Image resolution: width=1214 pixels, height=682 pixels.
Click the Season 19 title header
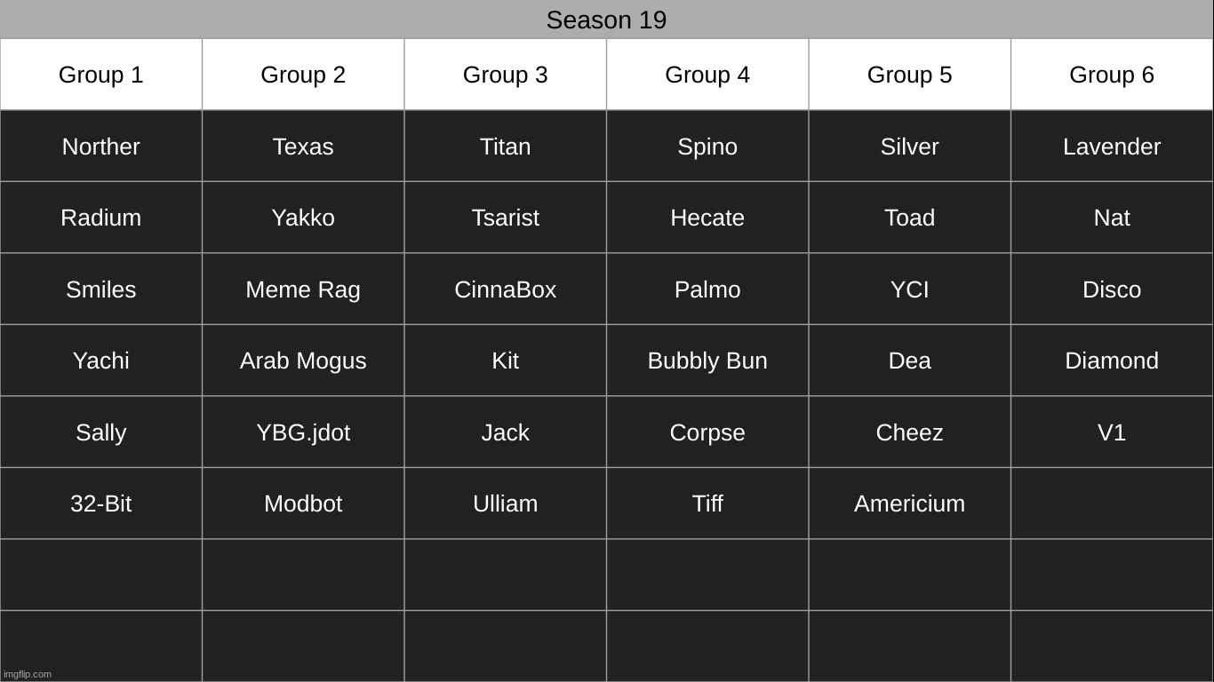606,20
